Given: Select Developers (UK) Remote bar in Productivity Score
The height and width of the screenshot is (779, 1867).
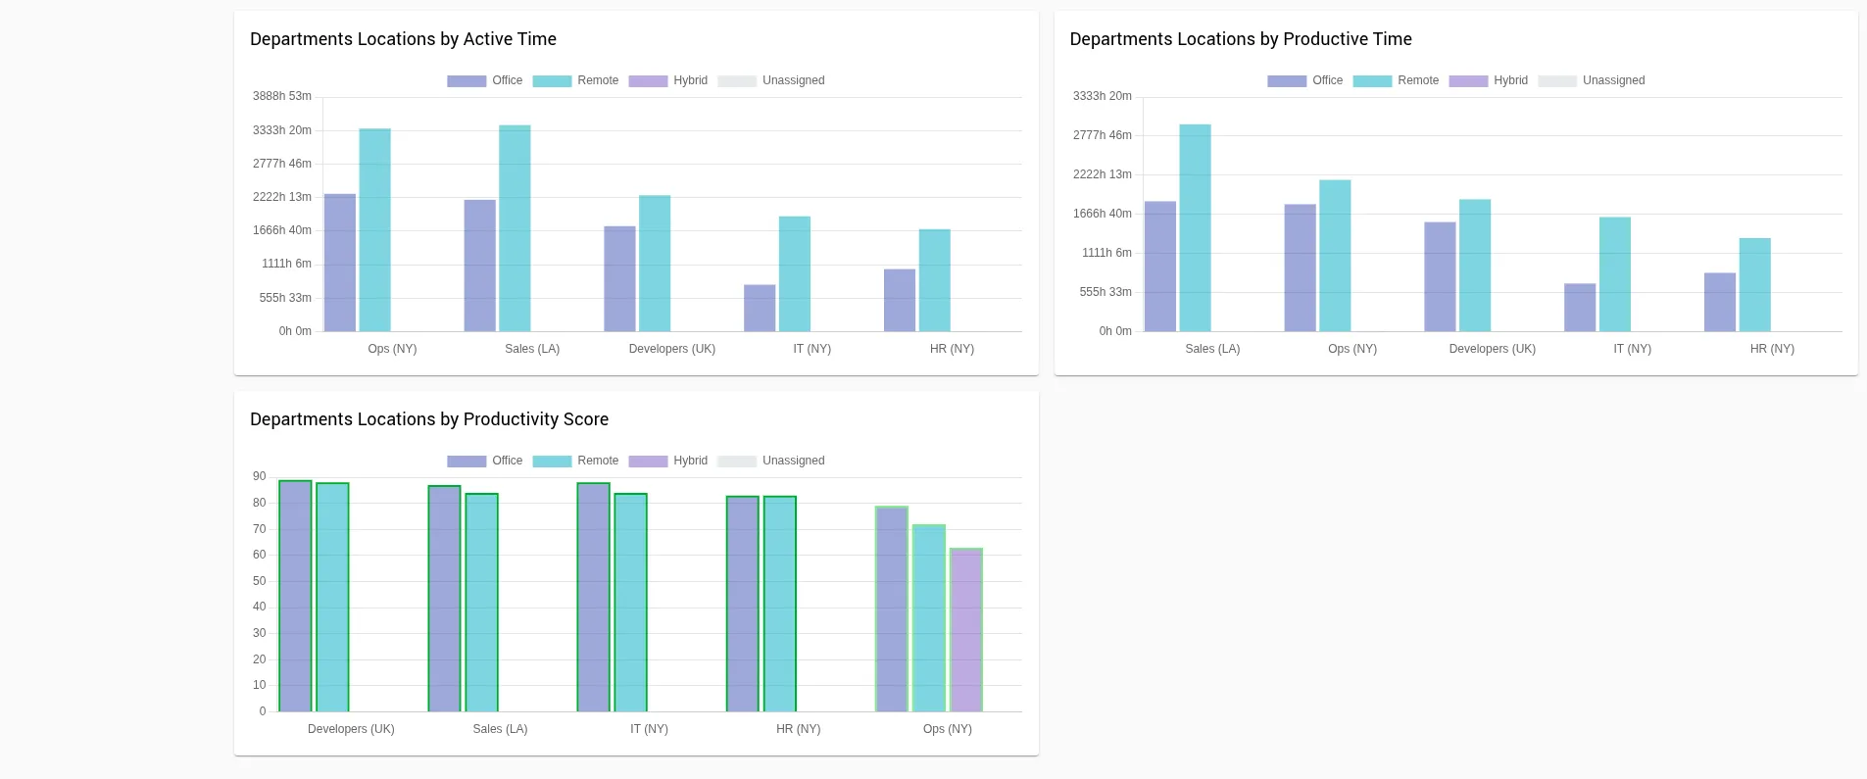Looking at the screenshot, I should tap(332, 598).
